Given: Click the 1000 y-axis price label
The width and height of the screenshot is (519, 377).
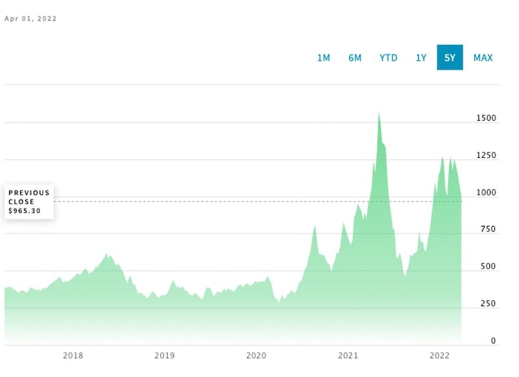Looking at the screenshot, I should point(485,193).
